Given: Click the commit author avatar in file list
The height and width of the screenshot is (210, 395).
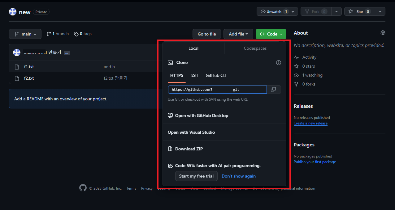Looking at the screenshot, I should pyautogui.click(x=17, y=52).
